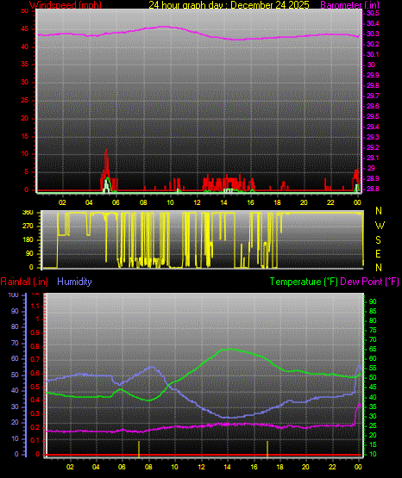
Task: Click the 0.5 value on the rainfall axis
Action: pyautogui.click(x=35, y=388)
